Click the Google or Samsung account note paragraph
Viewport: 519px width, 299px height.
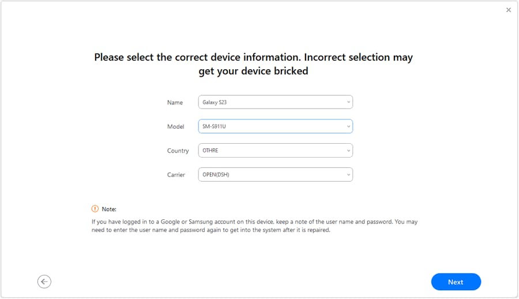point(254,226)
